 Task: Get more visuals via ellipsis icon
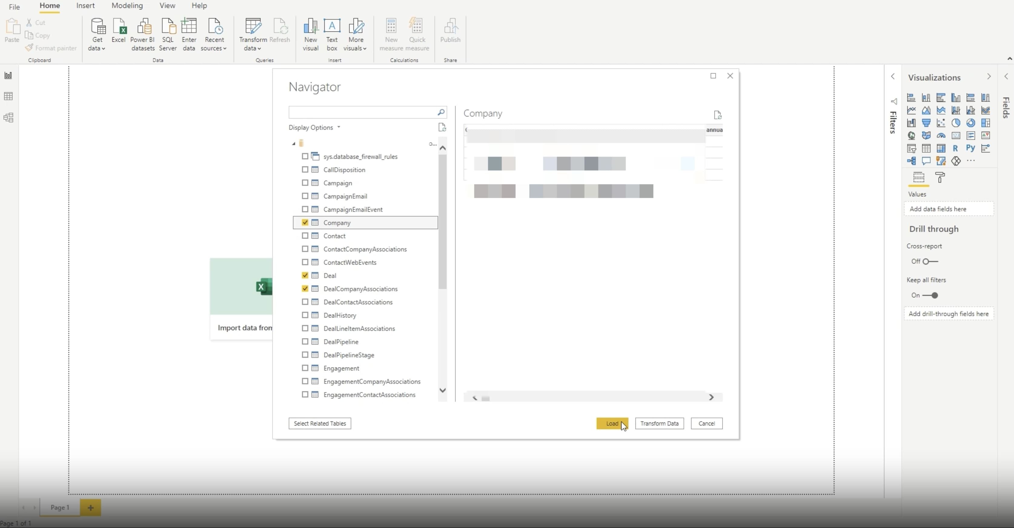pyautogui.click(x=971, y=160)
